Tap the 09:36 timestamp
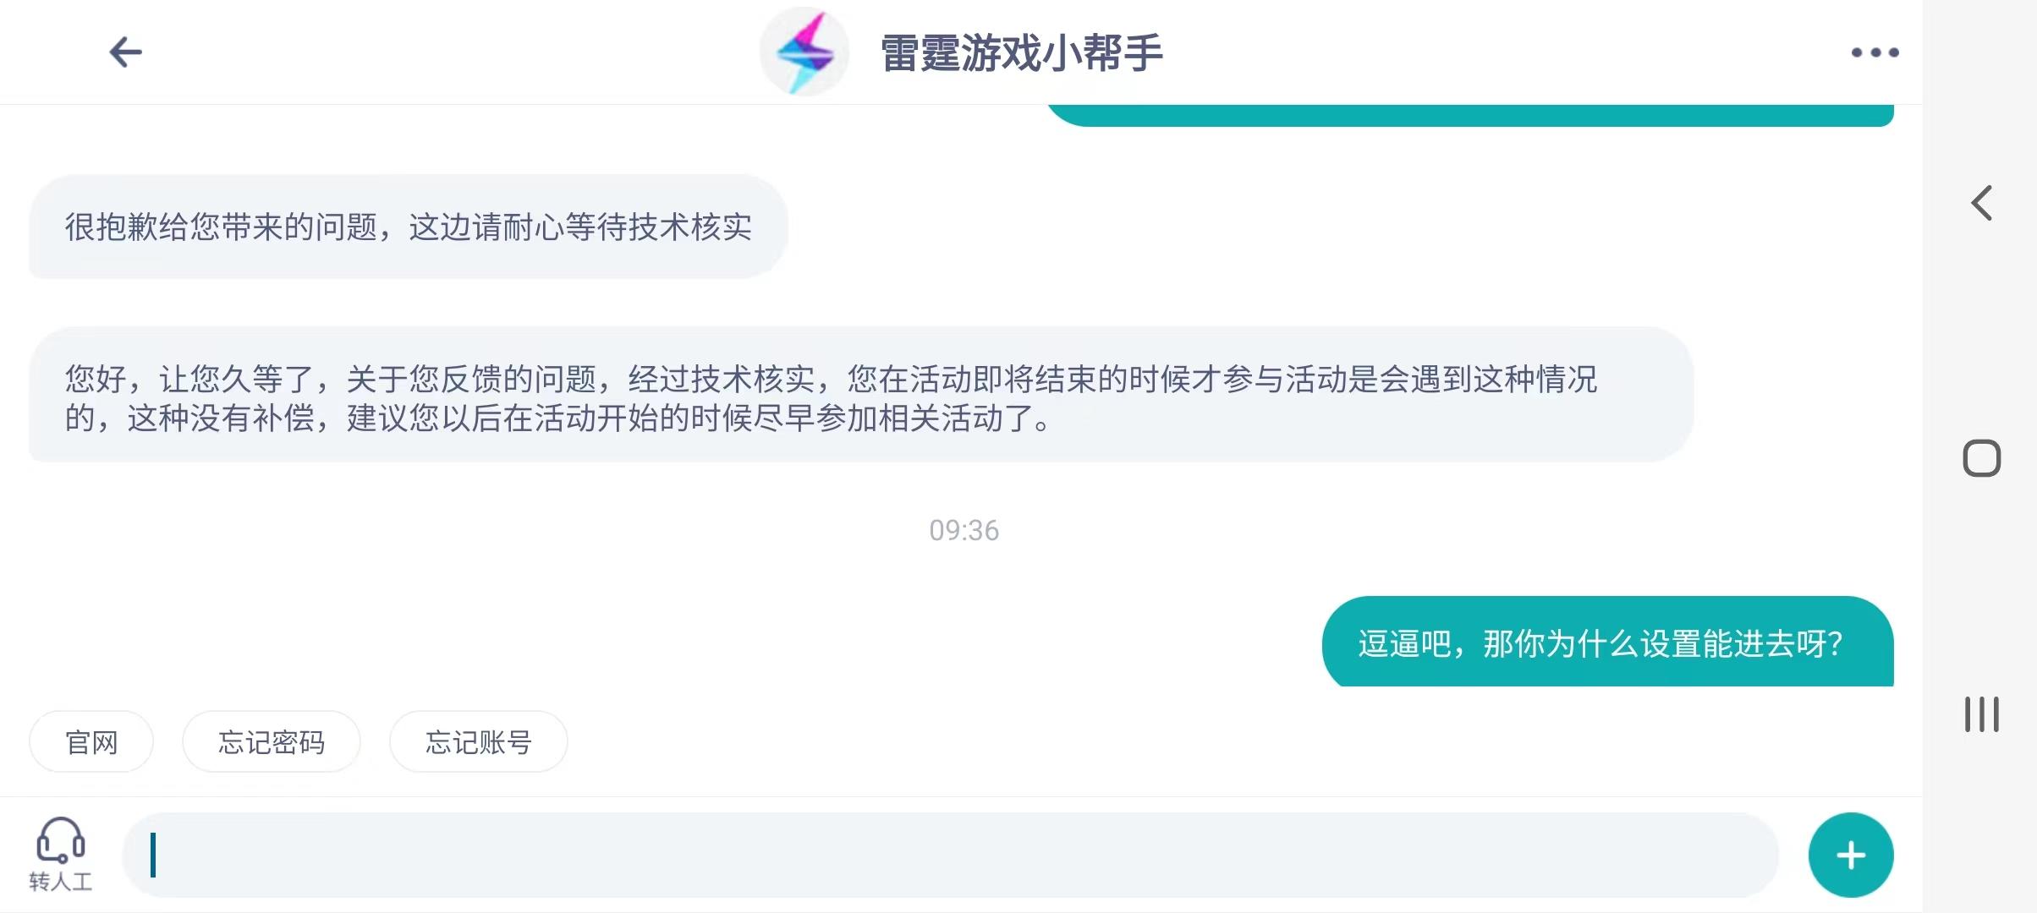The height and width of the screenshot is (913, 2037). [x=964, y=530]
